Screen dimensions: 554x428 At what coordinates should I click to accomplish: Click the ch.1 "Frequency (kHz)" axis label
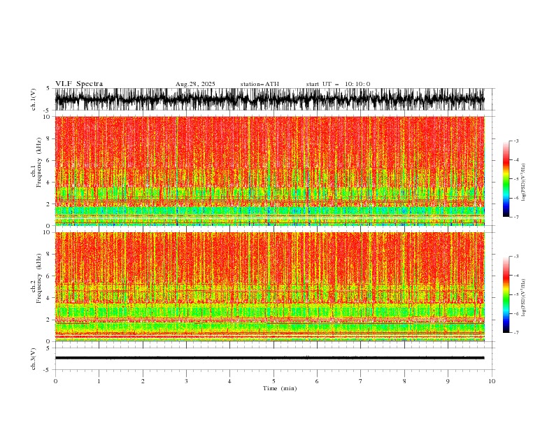pyautogui.click(x=39, y=163)
